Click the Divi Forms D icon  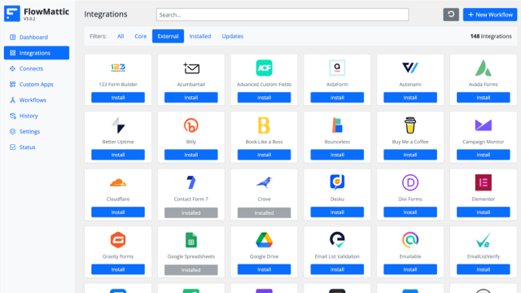tap(410, 182)
